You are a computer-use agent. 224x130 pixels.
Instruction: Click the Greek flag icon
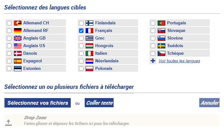click(89, 38)
